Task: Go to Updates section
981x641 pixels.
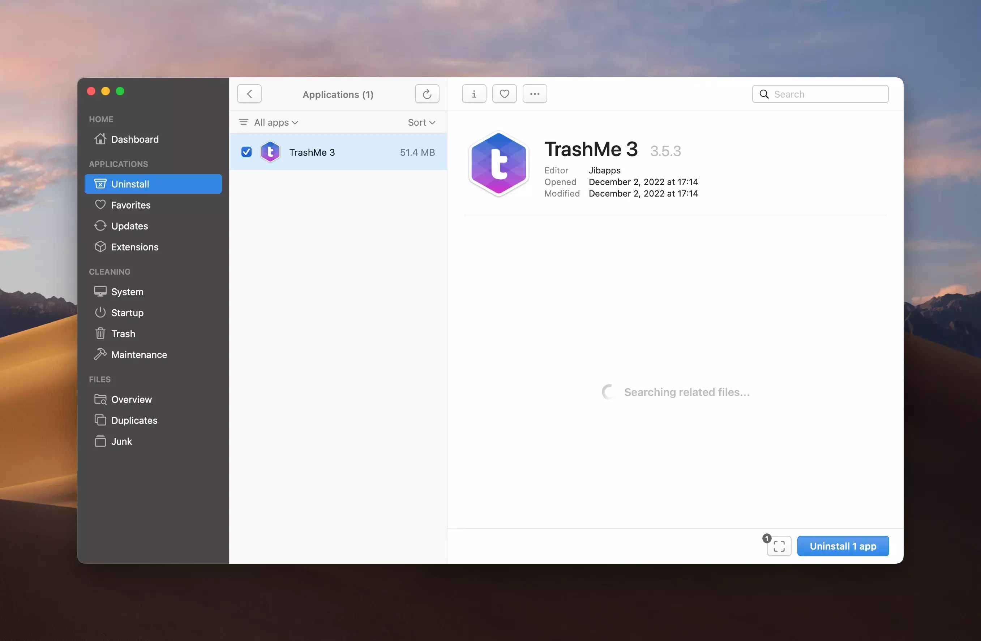Action: point(153,226)
